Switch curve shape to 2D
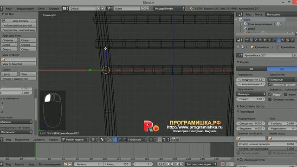The image size is (297, 167). [251, 69]
